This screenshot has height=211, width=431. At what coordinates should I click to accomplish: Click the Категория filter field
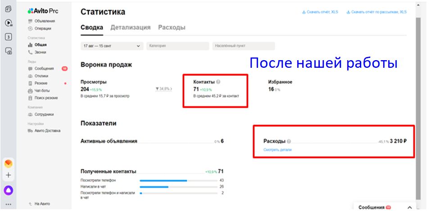[177, 46]
